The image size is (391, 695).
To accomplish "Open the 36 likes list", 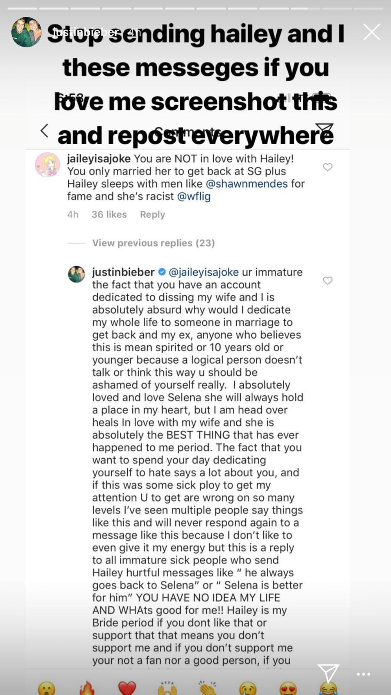I will [109, 214].
